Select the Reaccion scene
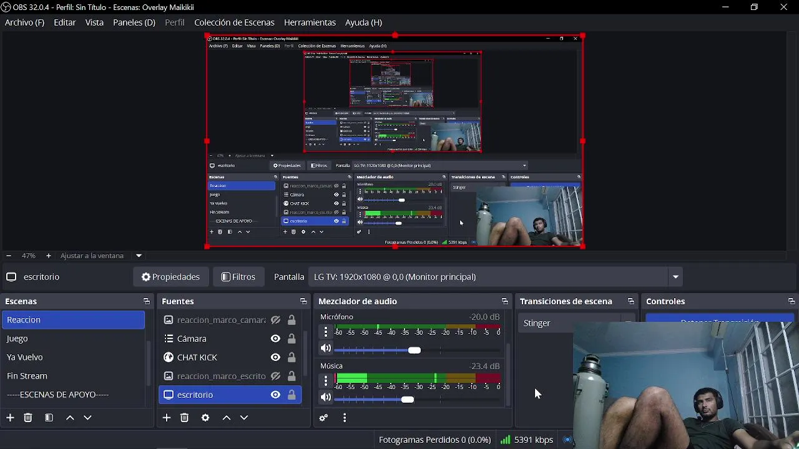Viewport: 799px width, 449px height. pyautogui.click(x=73, y=320)
